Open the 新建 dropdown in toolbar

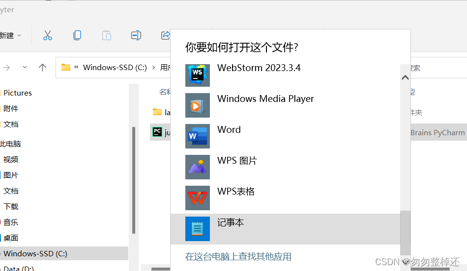coord(11,36)
